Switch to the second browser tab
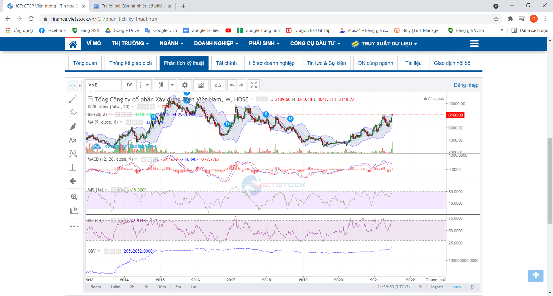Image resolution: width=553 pixels, height=296 pixels. 132,6
